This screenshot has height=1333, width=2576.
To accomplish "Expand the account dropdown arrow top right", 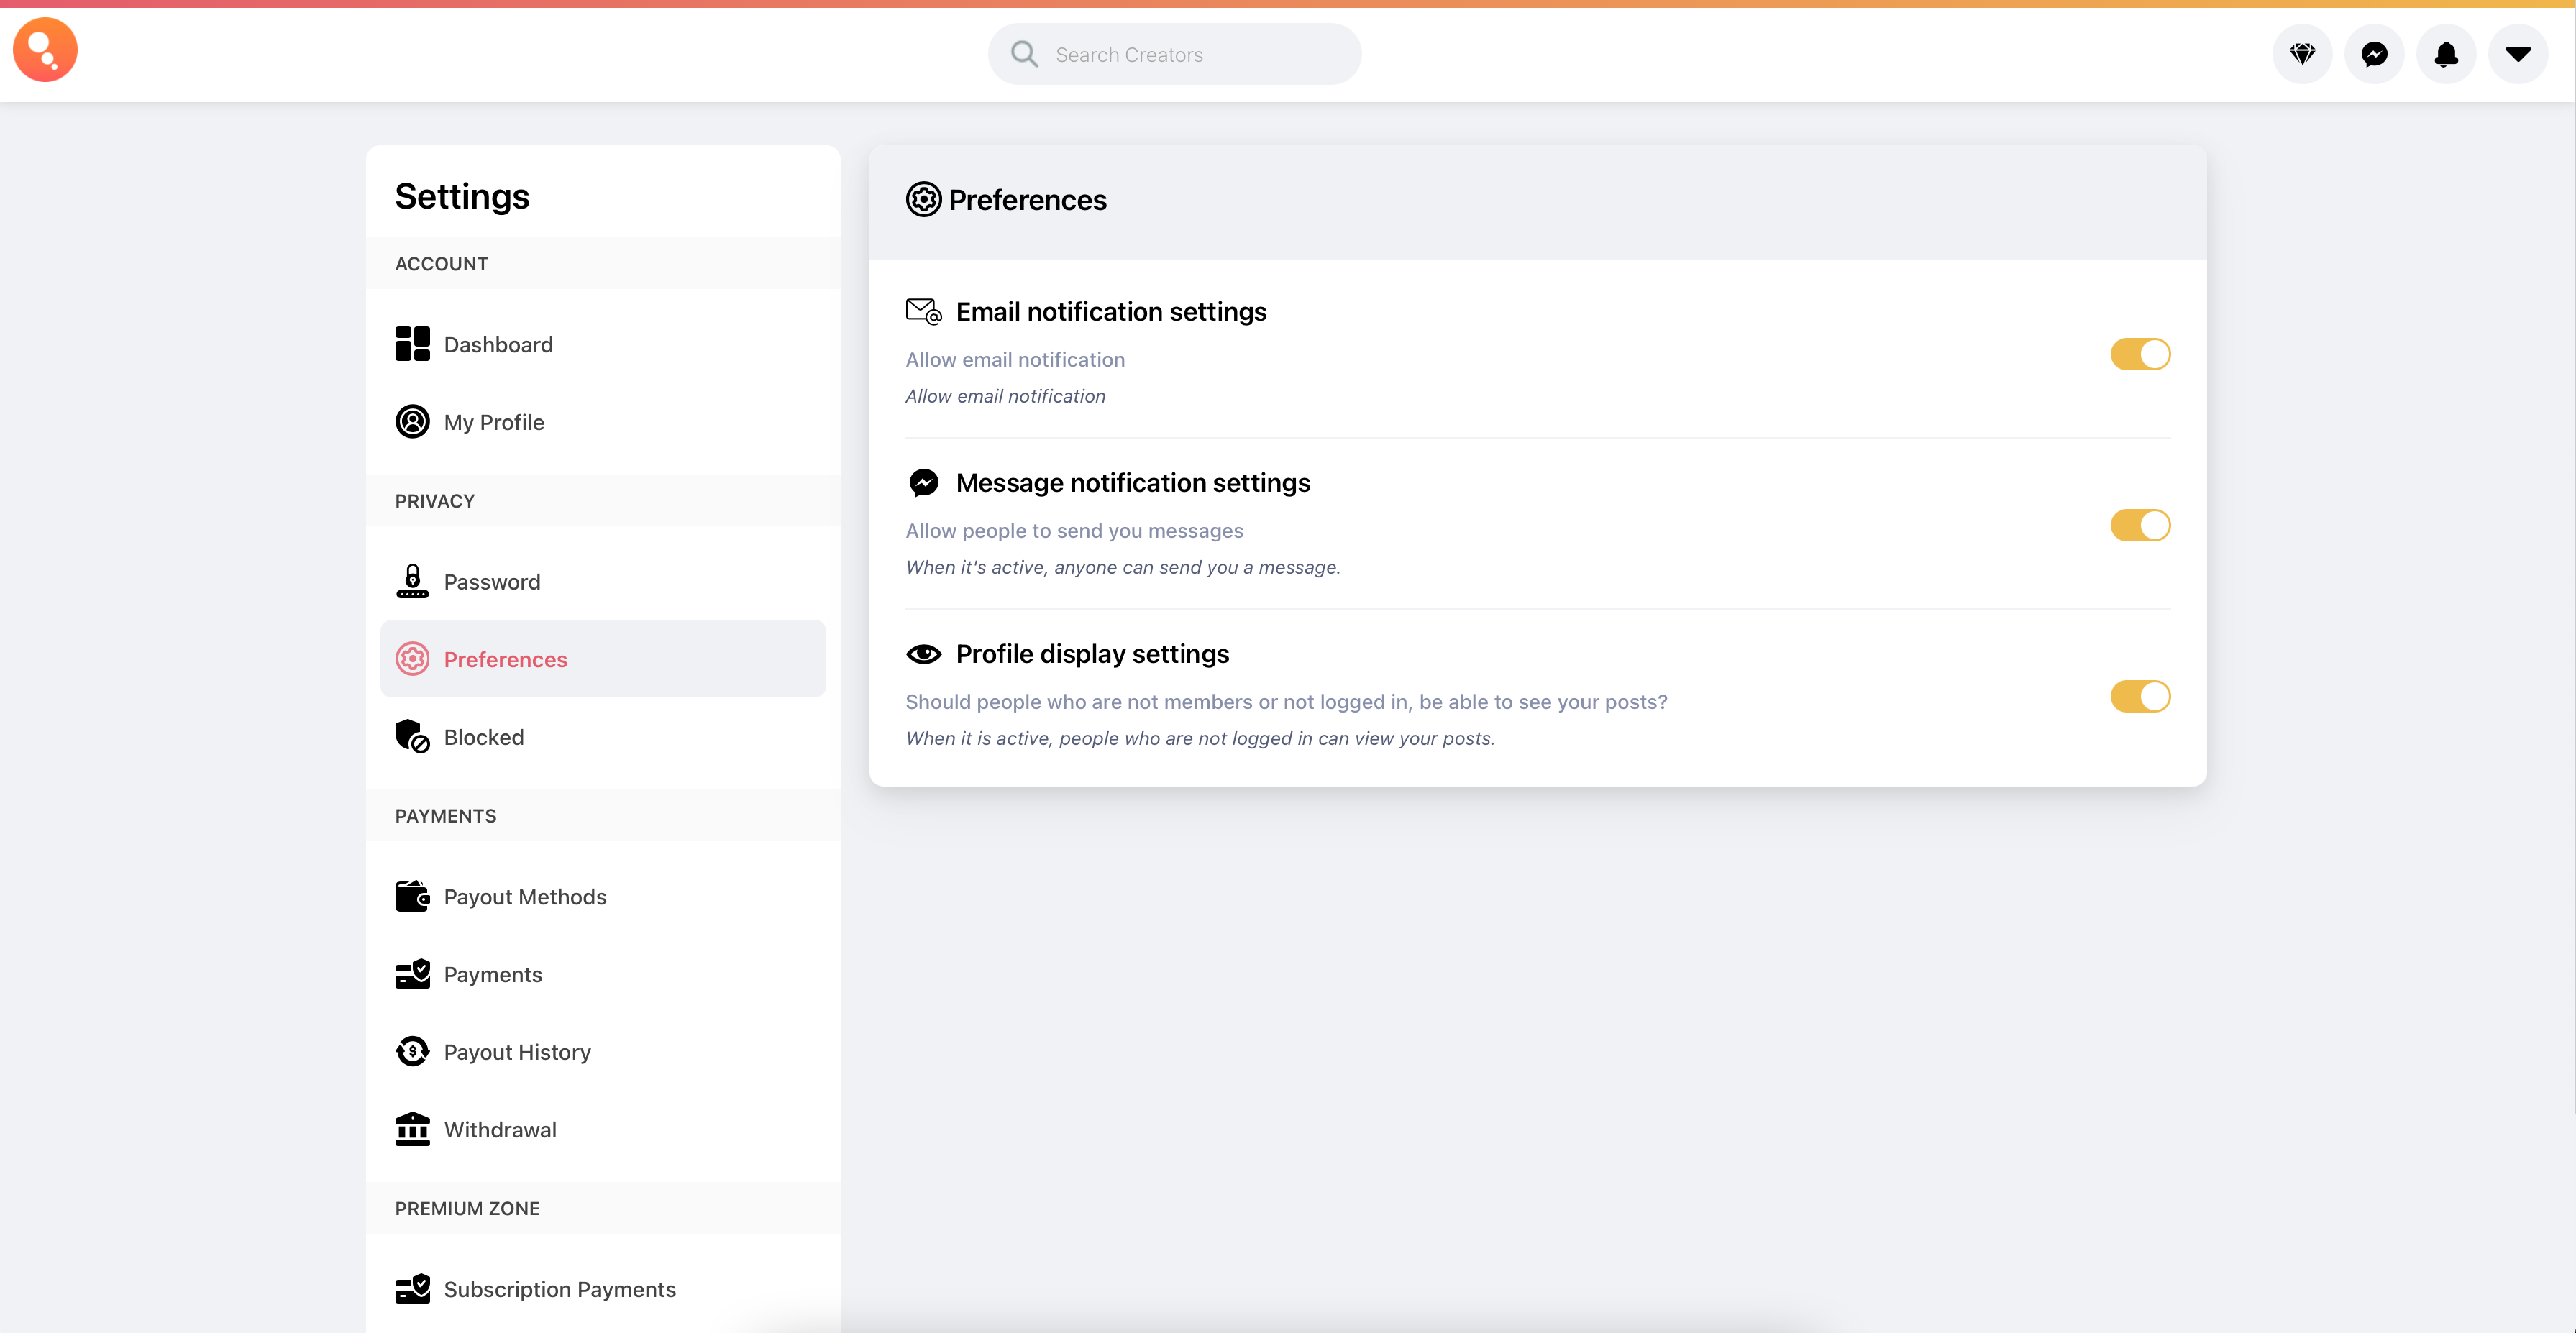I will 2518,54.
